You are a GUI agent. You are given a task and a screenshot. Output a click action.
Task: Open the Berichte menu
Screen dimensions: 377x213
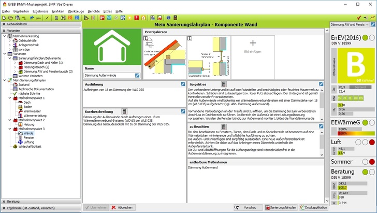94,10
